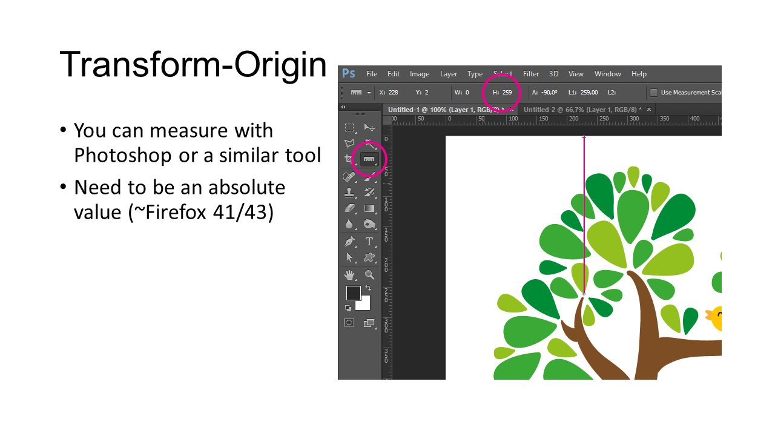This screenshot has height=436, width=775.
Task: Click the Y: 2 value
Action: [422, 93]
